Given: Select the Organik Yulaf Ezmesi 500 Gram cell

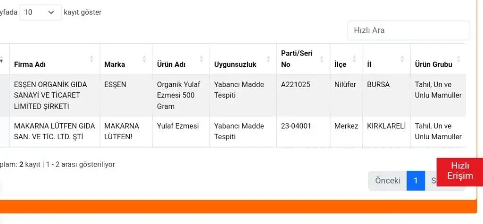Looking at the screenshot, I should click(x=179, y=96).
